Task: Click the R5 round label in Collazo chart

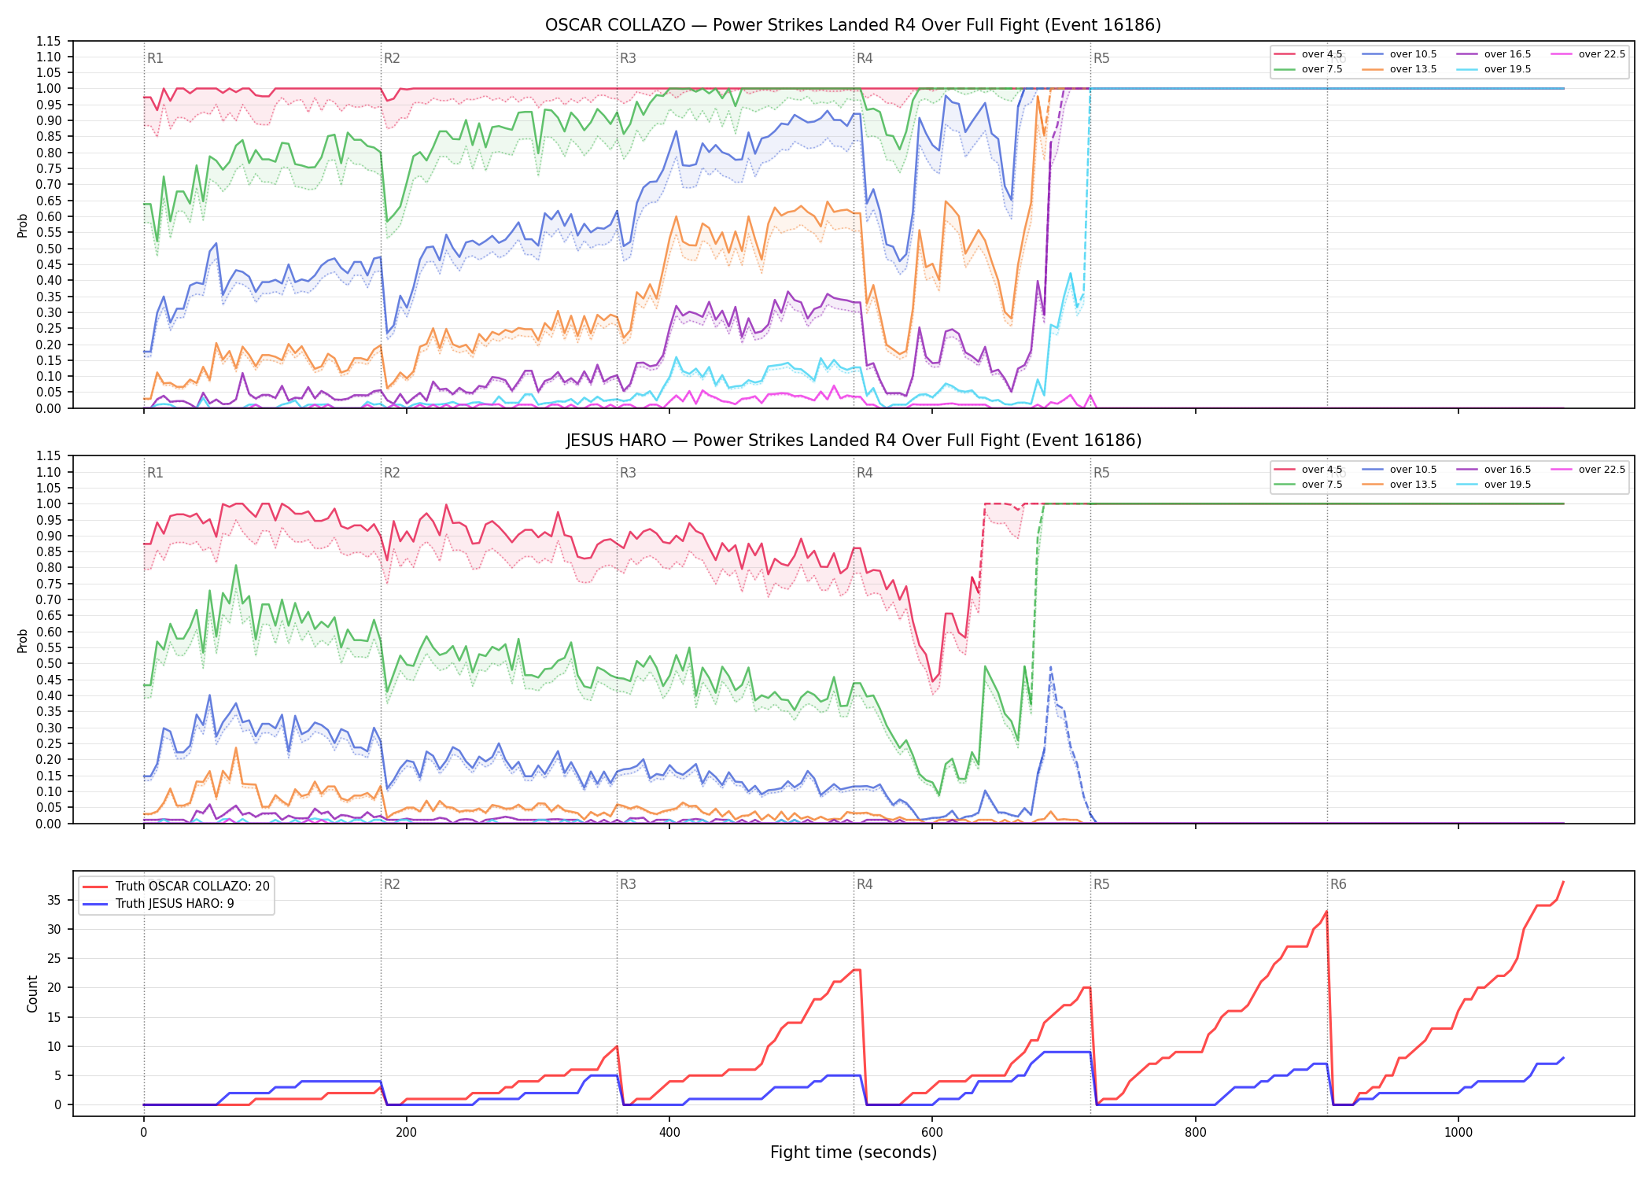Action: (1101, 58)
